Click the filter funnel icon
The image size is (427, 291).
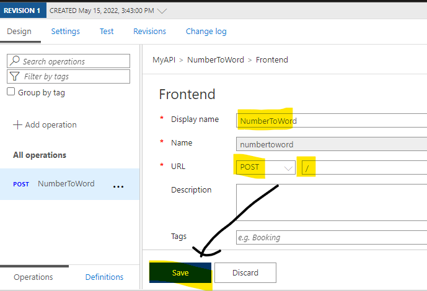pos(15,77)
